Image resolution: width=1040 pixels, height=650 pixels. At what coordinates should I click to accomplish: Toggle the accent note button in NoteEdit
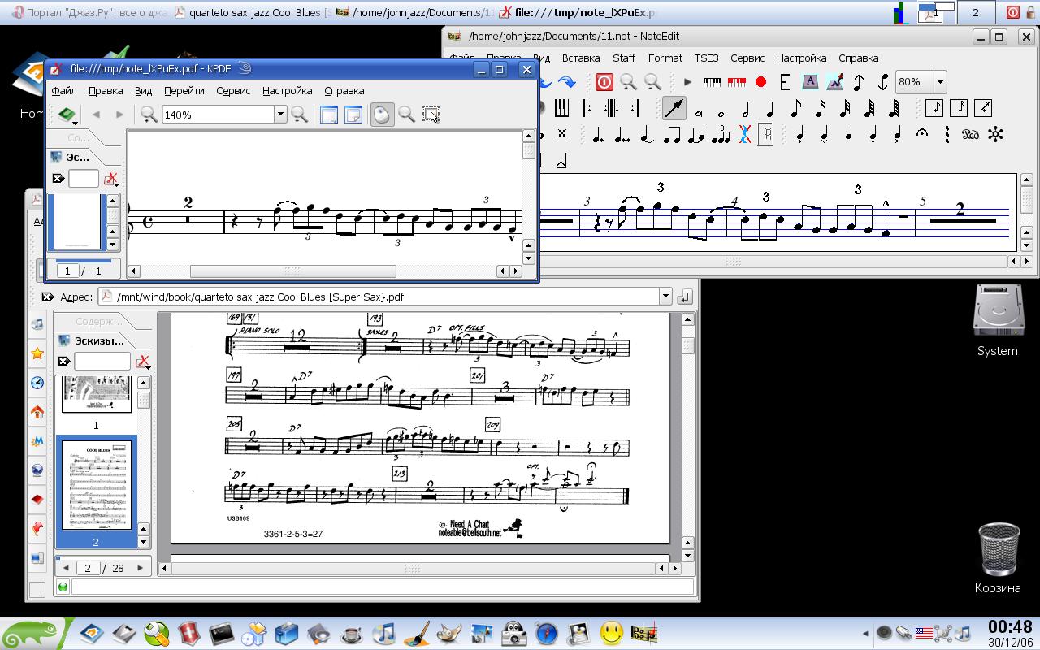pos(897,135)
